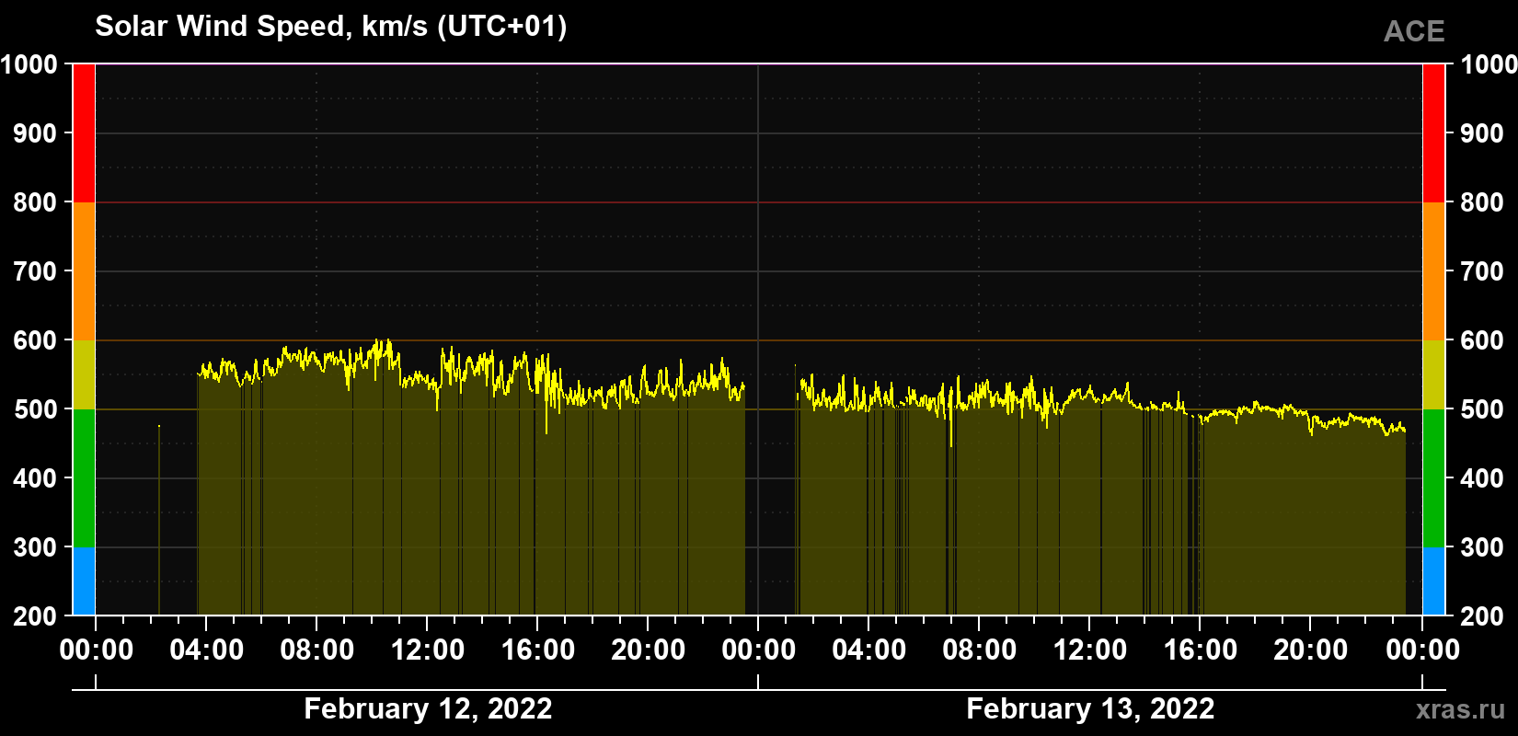Viewport: 1518px width, 736px height.
Task: Click the blue segment of right color scale
Action: (x=1433, y=581)
